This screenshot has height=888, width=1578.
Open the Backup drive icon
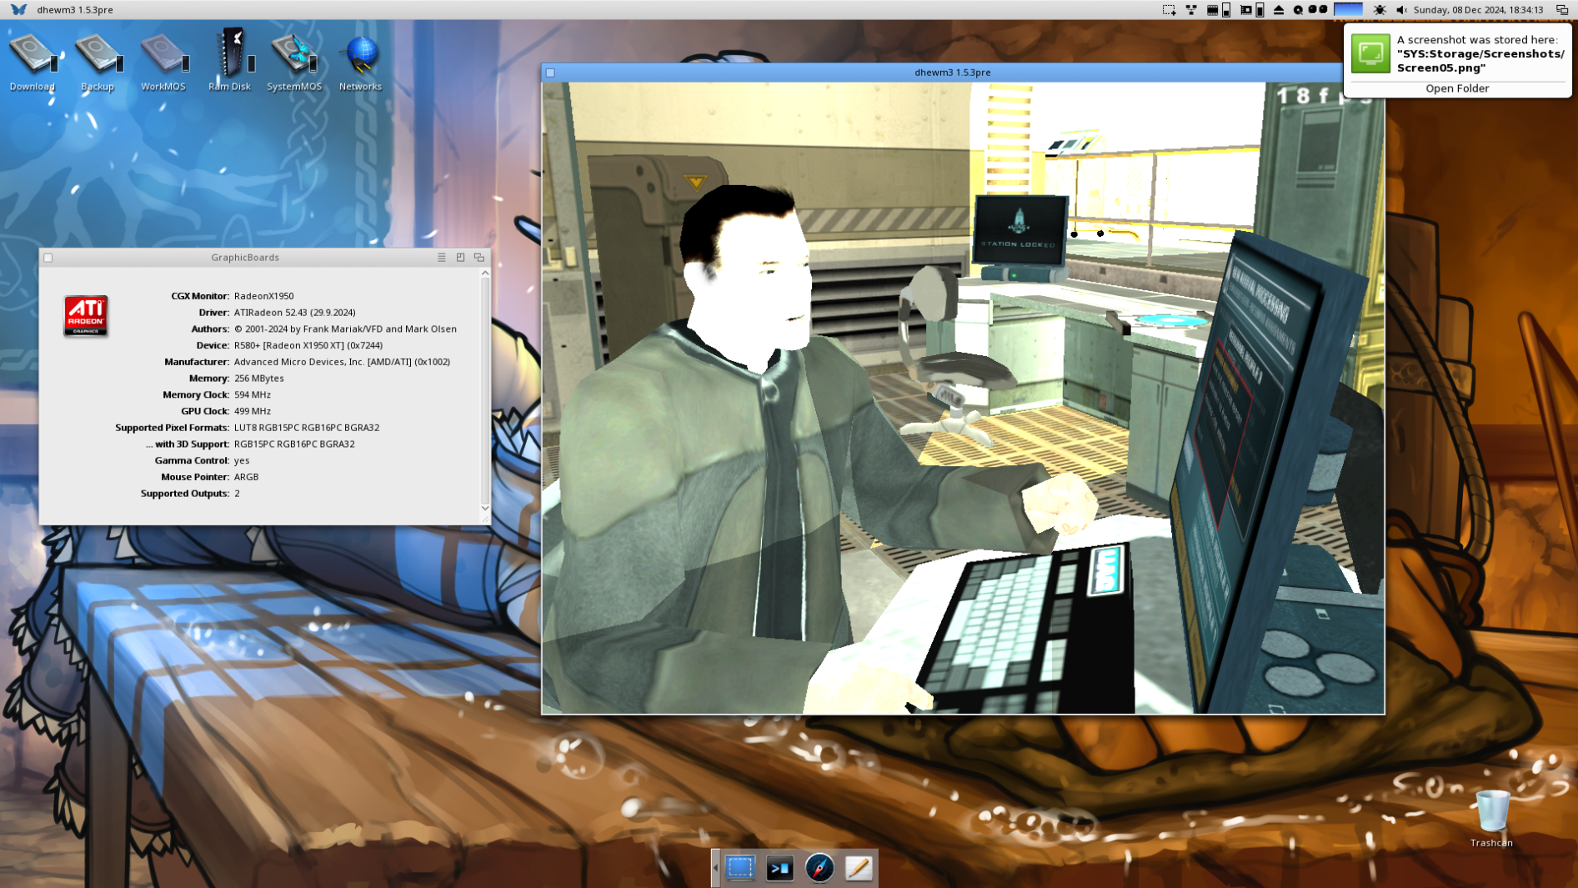(98, 62)
